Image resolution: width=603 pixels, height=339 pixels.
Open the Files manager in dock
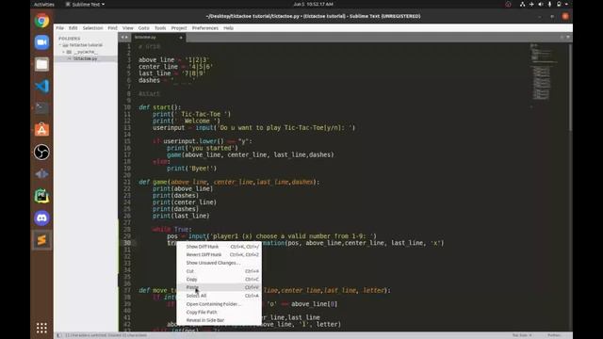click(x=41, y=64)
